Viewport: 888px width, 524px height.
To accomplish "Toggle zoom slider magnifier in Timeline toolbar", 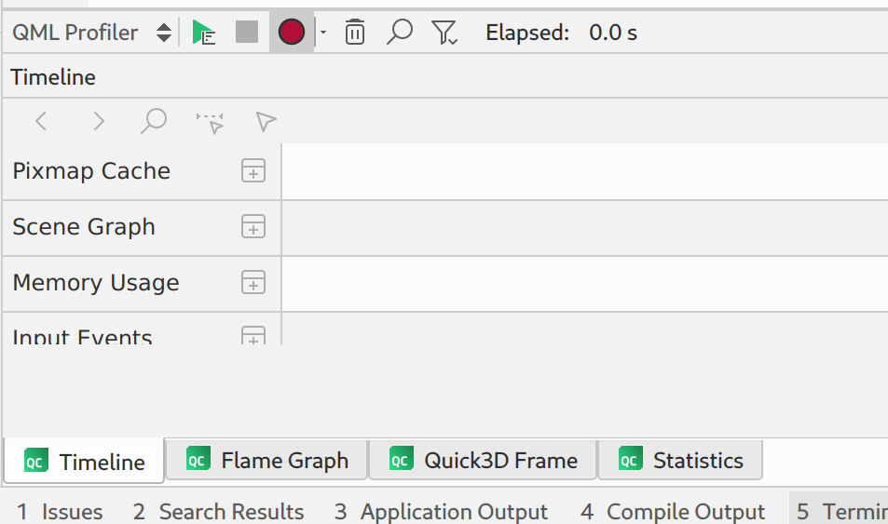I will (x=154, y=121).
